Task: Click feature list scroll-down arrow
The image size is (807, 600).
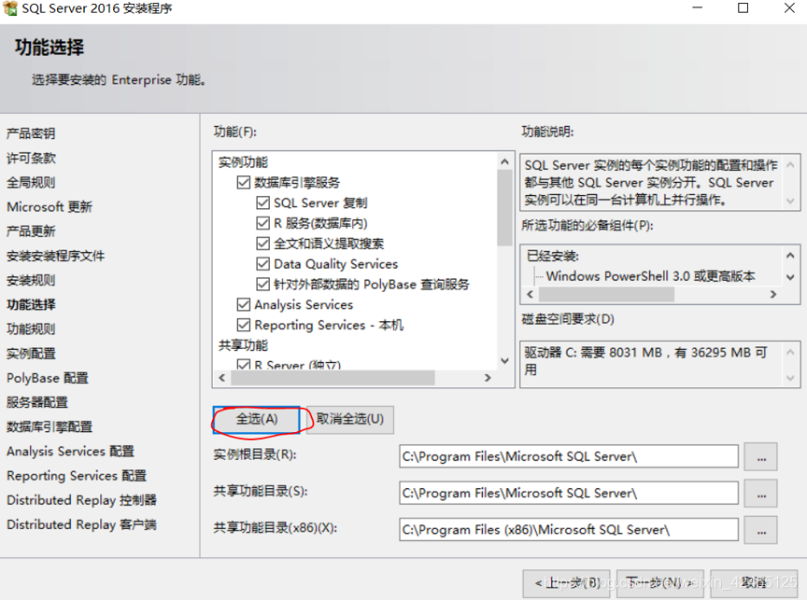Action: [x=505, y=361]
